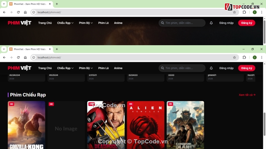Screen dimensions: 266x149
Task: Open the No Image movie card
Action: coord(66,125)
